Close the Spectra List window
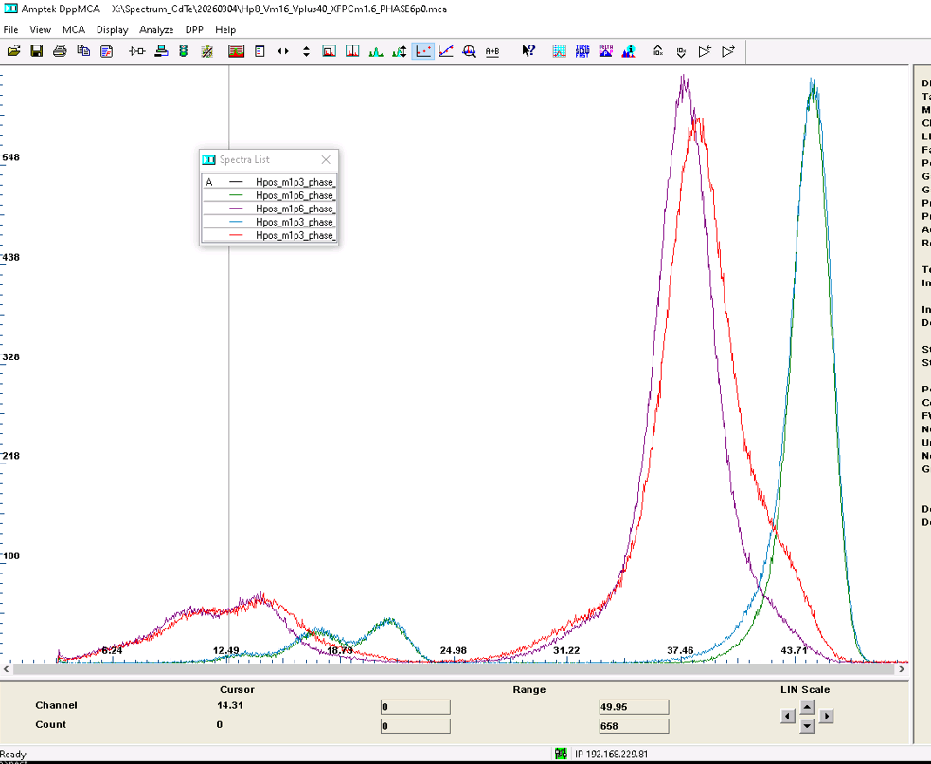The width and height of the screenshot is (931, 764). click(326, 160)
